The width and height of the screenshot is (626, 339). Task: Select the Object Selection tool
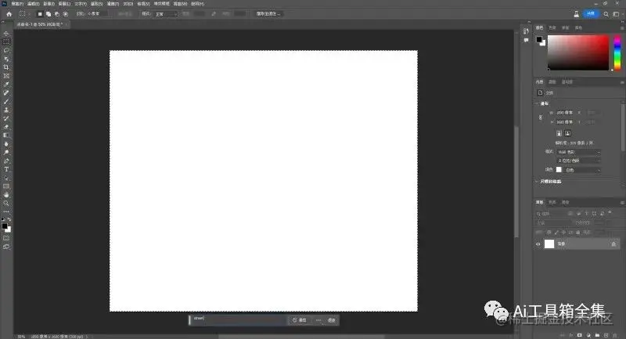coord(6,59)
